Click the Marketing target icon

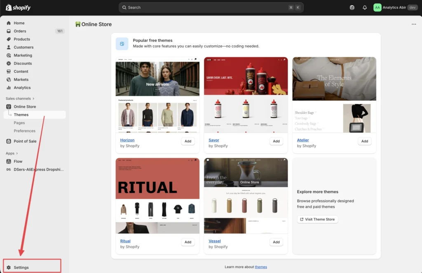(x=9, y=55)
